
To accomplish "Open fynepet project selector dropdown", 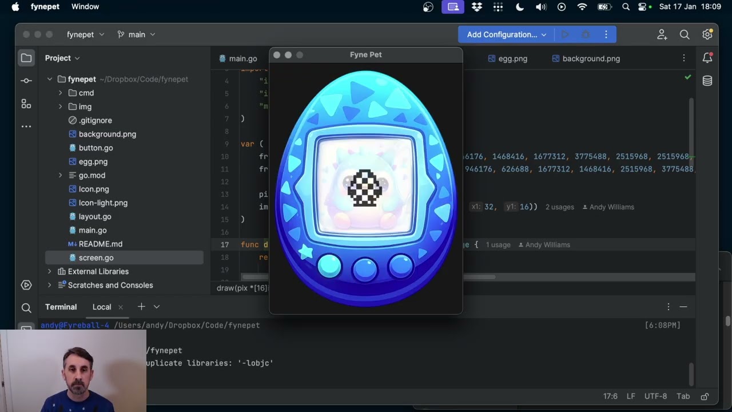I will (86, 34).
